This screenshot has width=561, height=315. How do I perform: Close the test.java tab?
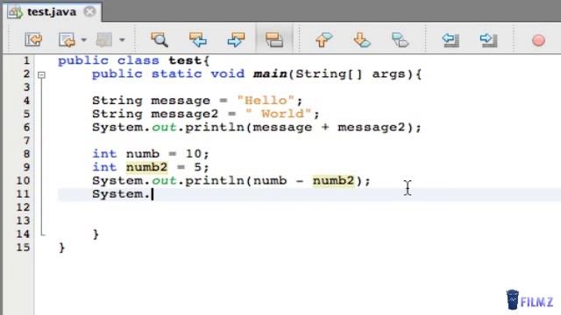point(89,11)
